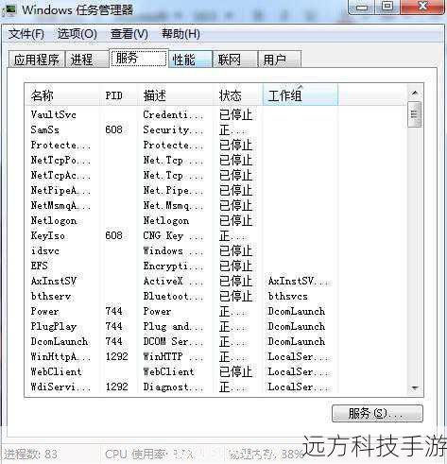This screenshot has width=447, height=464.
Task: Click the 服务(S)... button
Action: click(x=377, y=413)
